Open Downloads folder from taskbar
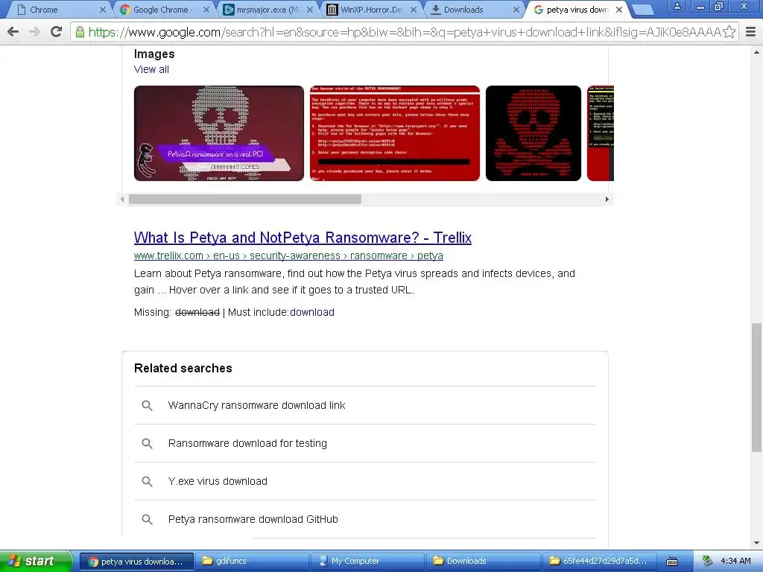The image size is (763, 572). tap(483, 562)
